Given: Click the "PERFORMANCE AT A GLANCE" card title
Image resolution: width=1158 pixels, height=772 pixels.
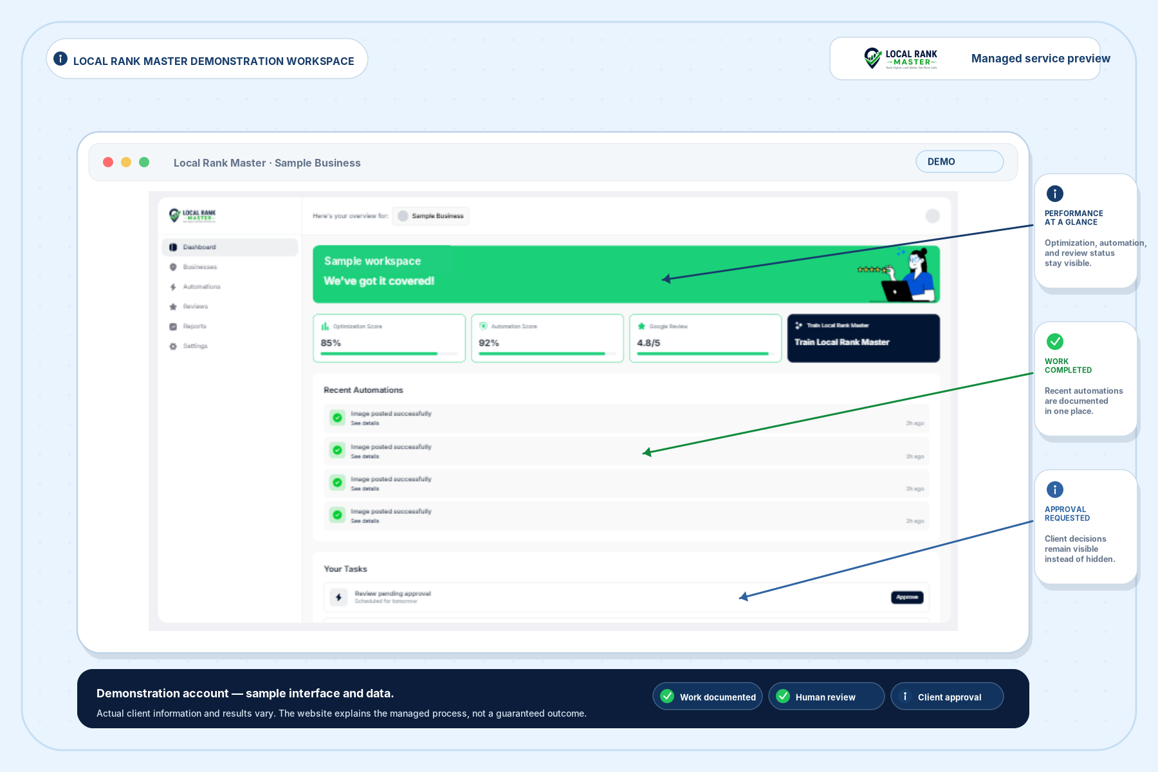Looking at the screenshot, I should 1074,217.
